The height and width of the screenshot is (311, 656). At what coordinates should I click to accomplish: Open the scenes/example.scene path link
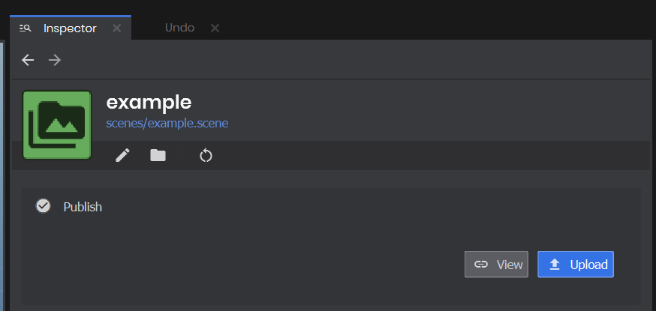[x=167, y=123]
